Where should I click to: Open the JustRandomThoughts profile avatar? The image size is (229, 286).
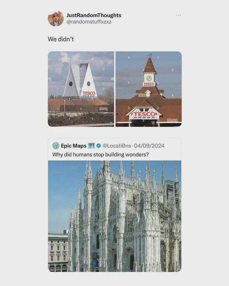pos(56,18)
